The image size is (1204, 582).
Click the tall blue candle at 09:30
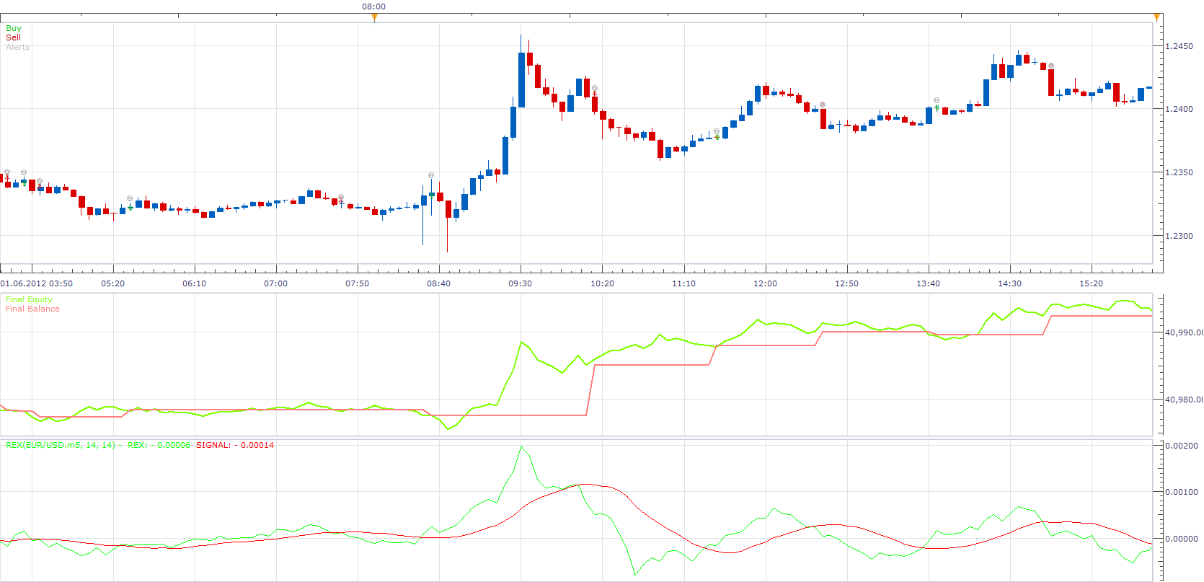coord(521,79)
